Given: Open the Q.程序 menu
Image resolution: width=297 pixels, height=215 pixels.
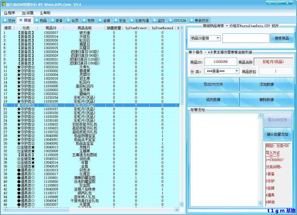Looking at the screenshot, I should pos(9,13).
